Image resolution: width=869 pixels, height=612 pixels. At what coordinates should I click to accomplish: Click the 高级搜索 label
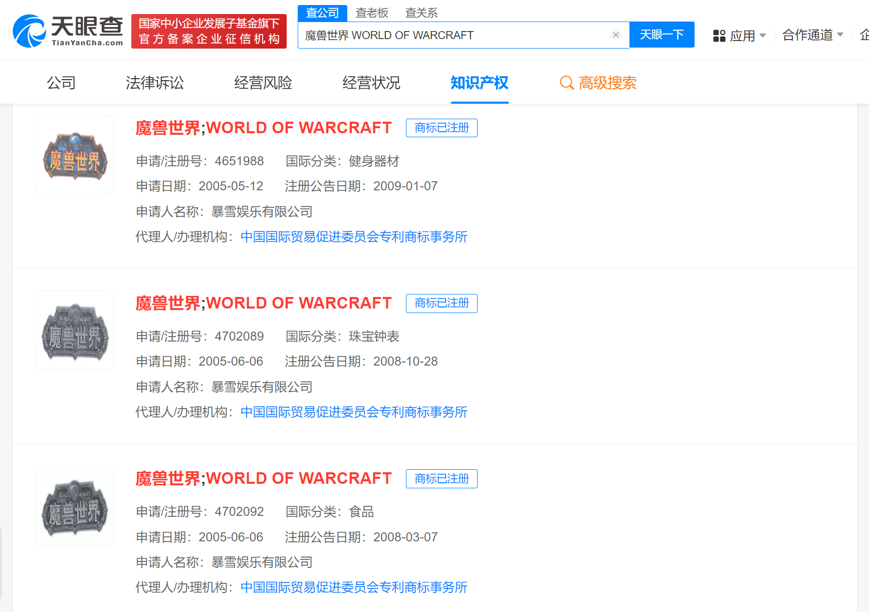607,83
